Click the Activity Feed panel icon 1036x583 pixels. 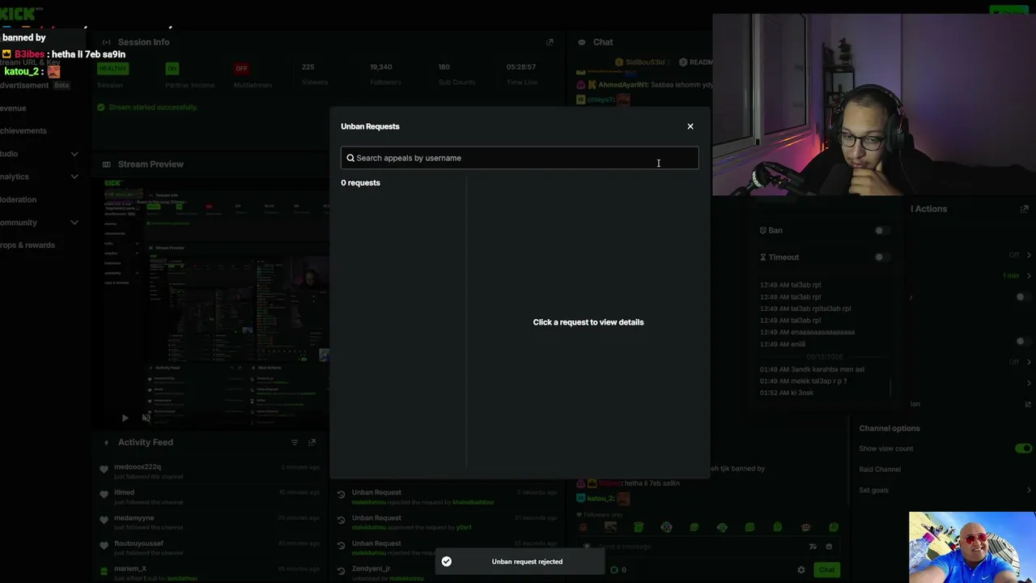tap(106, 443)
